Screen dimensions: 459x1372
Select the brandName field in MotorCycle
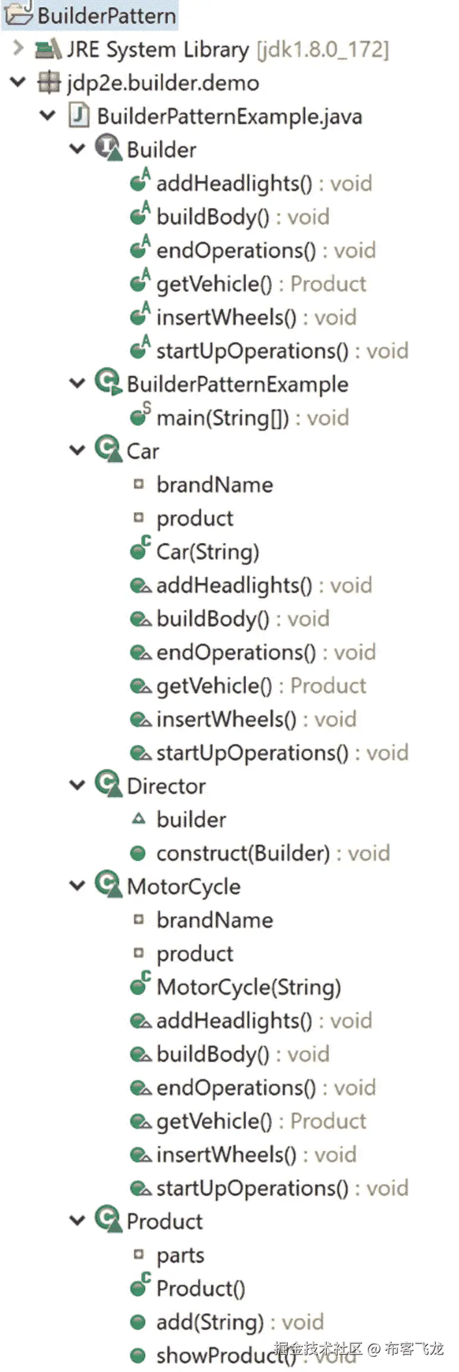click(x=213, y=919)
